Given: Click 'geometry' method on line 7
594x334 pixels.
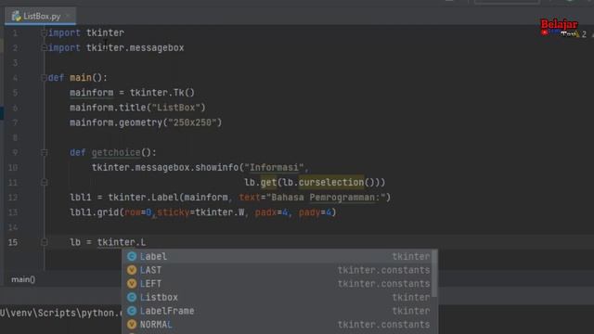Looking at the screenshot, I should pos(140,122).
